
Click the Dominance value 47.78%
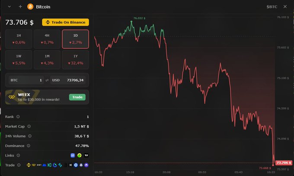(82, 146)
